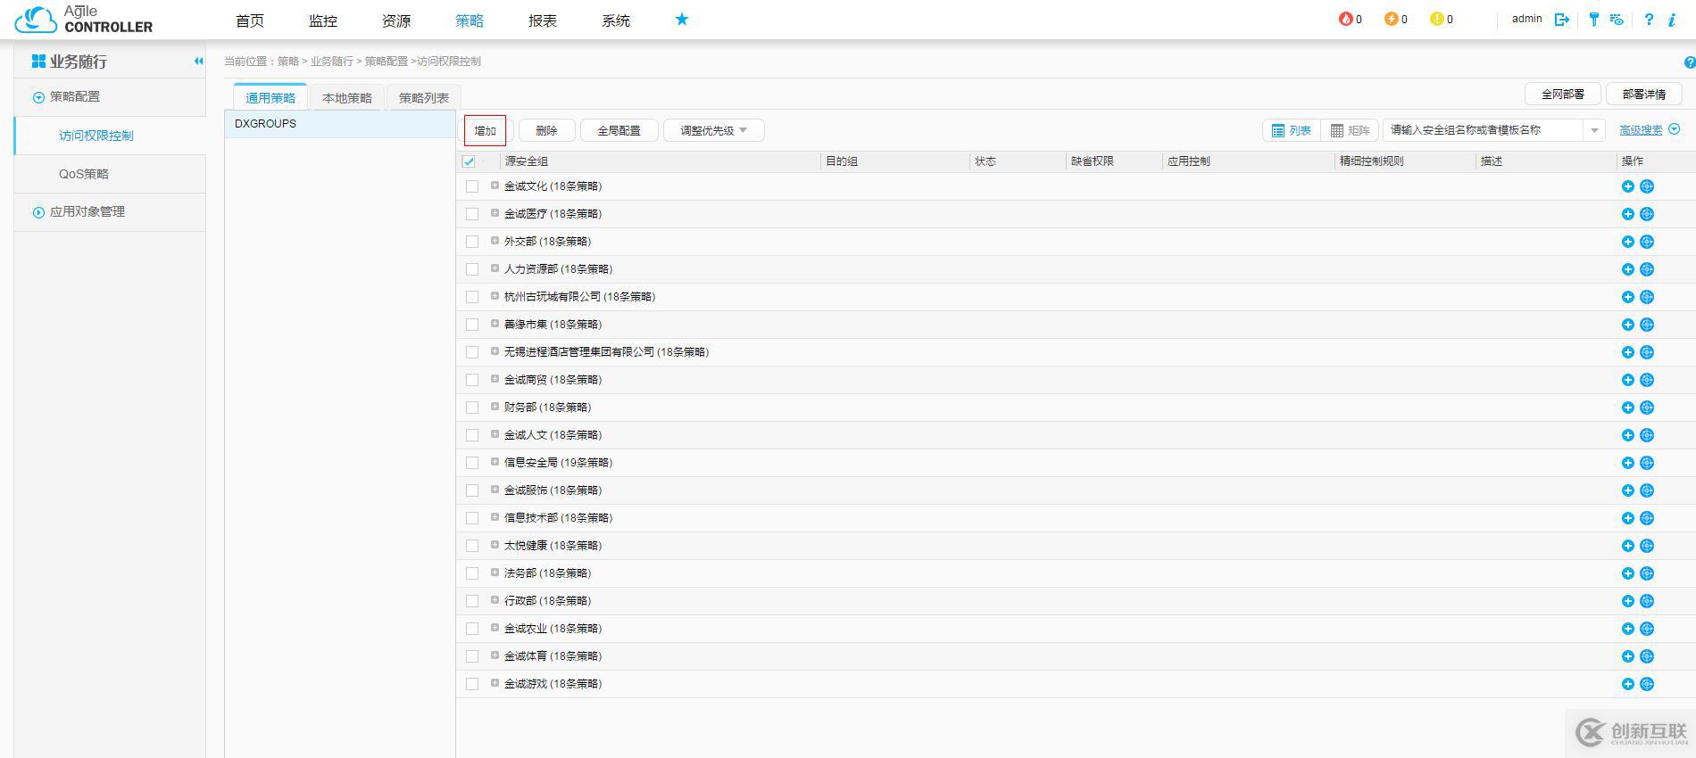
Task: Click the target icon for 财务部 row
Action: 1647,408
